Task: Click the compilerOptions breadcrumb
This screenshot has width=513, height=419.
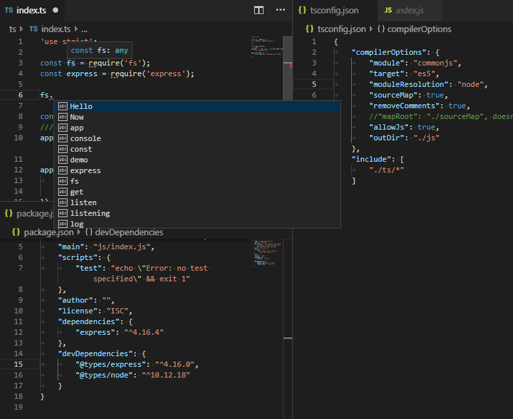Action: (414, 29)
